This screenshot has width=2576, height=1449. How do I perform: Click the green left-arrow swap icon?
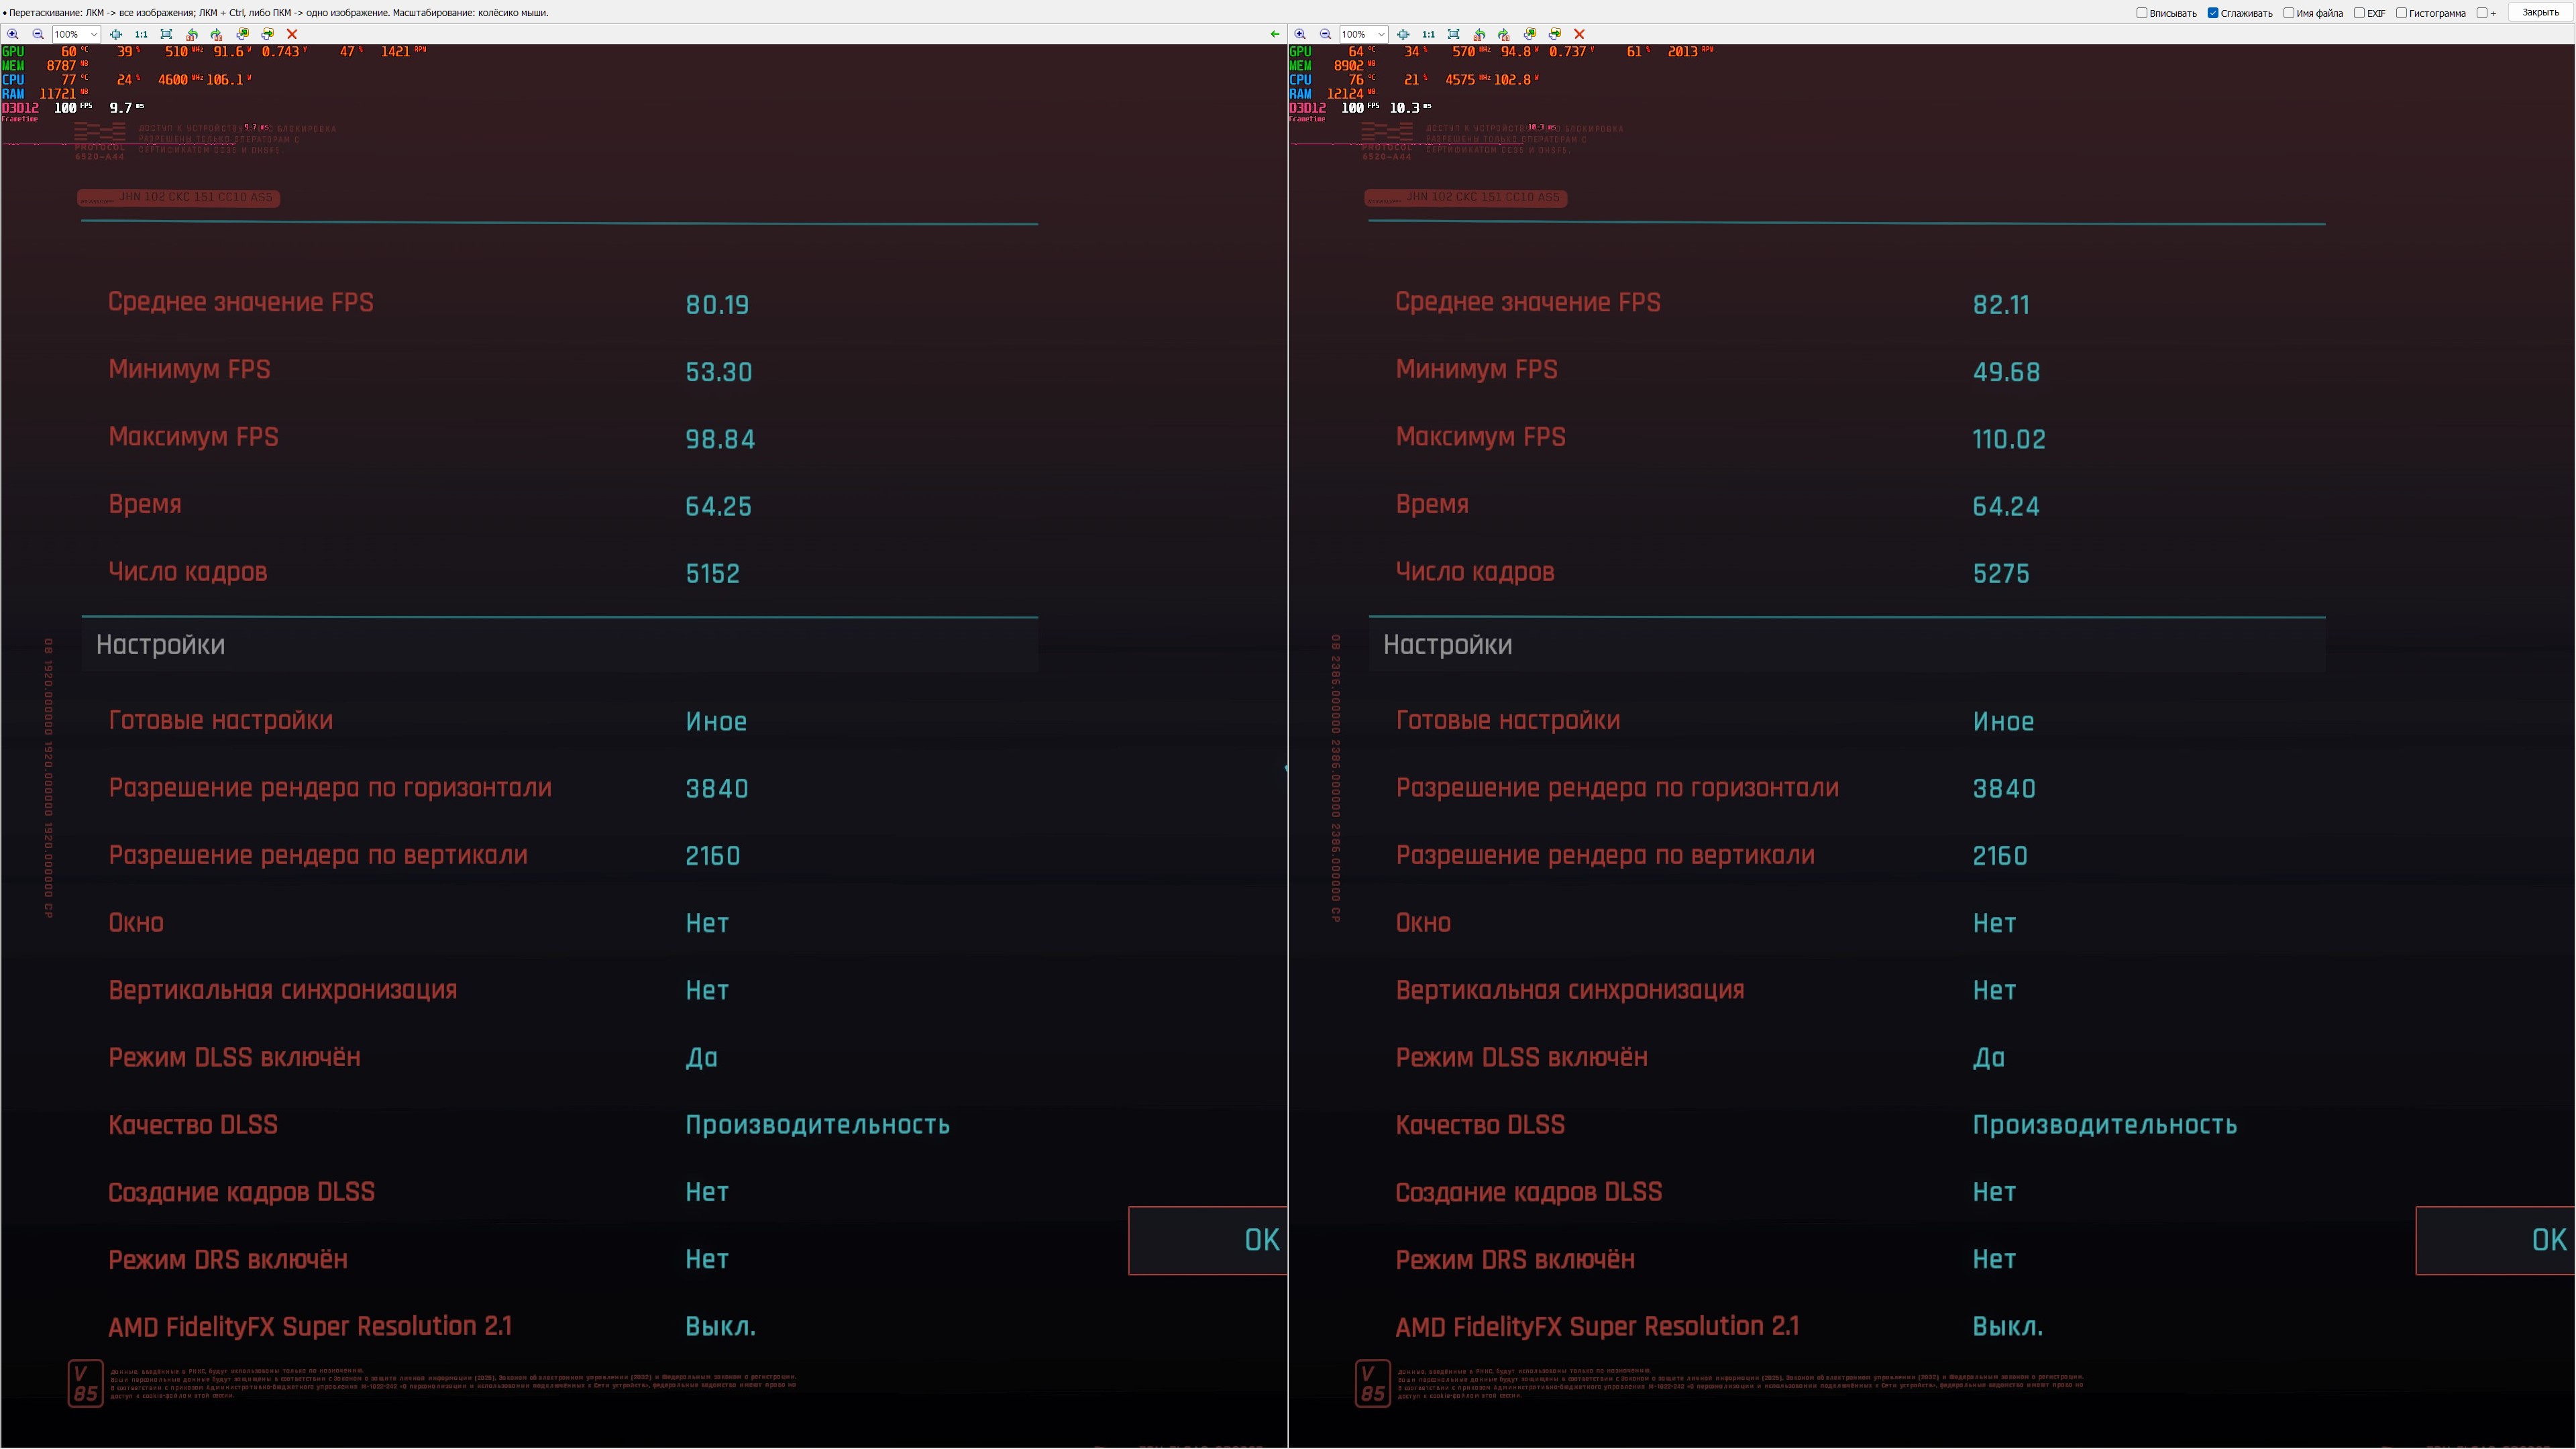point(1274,34)
